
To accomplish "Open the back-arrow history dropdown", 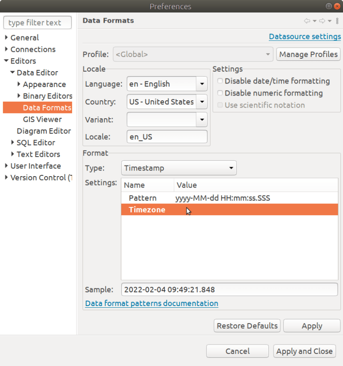I will point(314,21).
